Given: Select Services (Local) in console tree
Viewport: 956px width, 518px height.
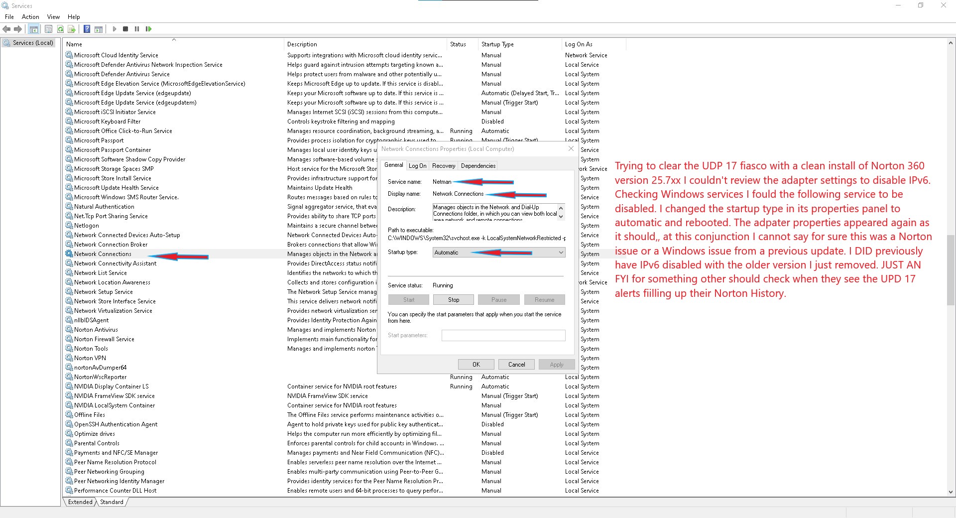Looking at the screenshot, I should click(32, 43).
